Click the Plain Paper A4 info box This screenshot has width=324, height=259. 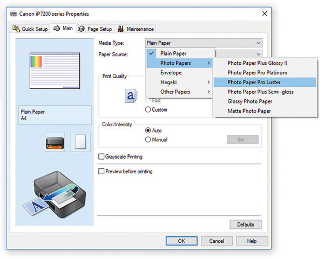click(x=55, y=115)
